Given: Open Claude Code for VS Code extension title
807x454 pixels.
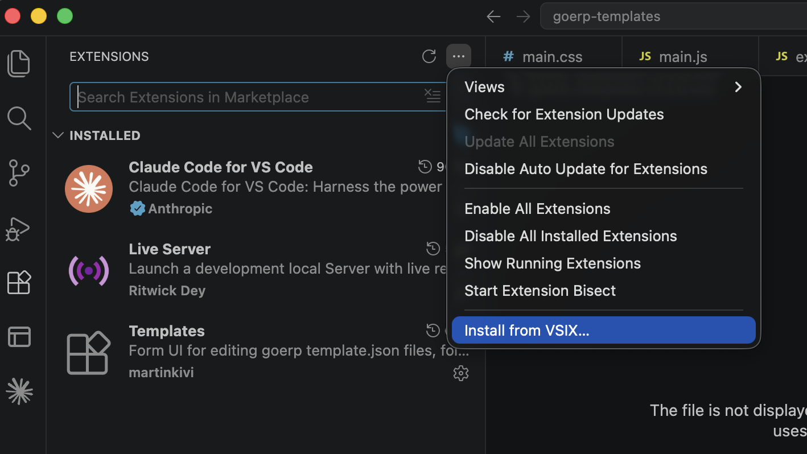Looking at the screenshot, I should (221, 167).
